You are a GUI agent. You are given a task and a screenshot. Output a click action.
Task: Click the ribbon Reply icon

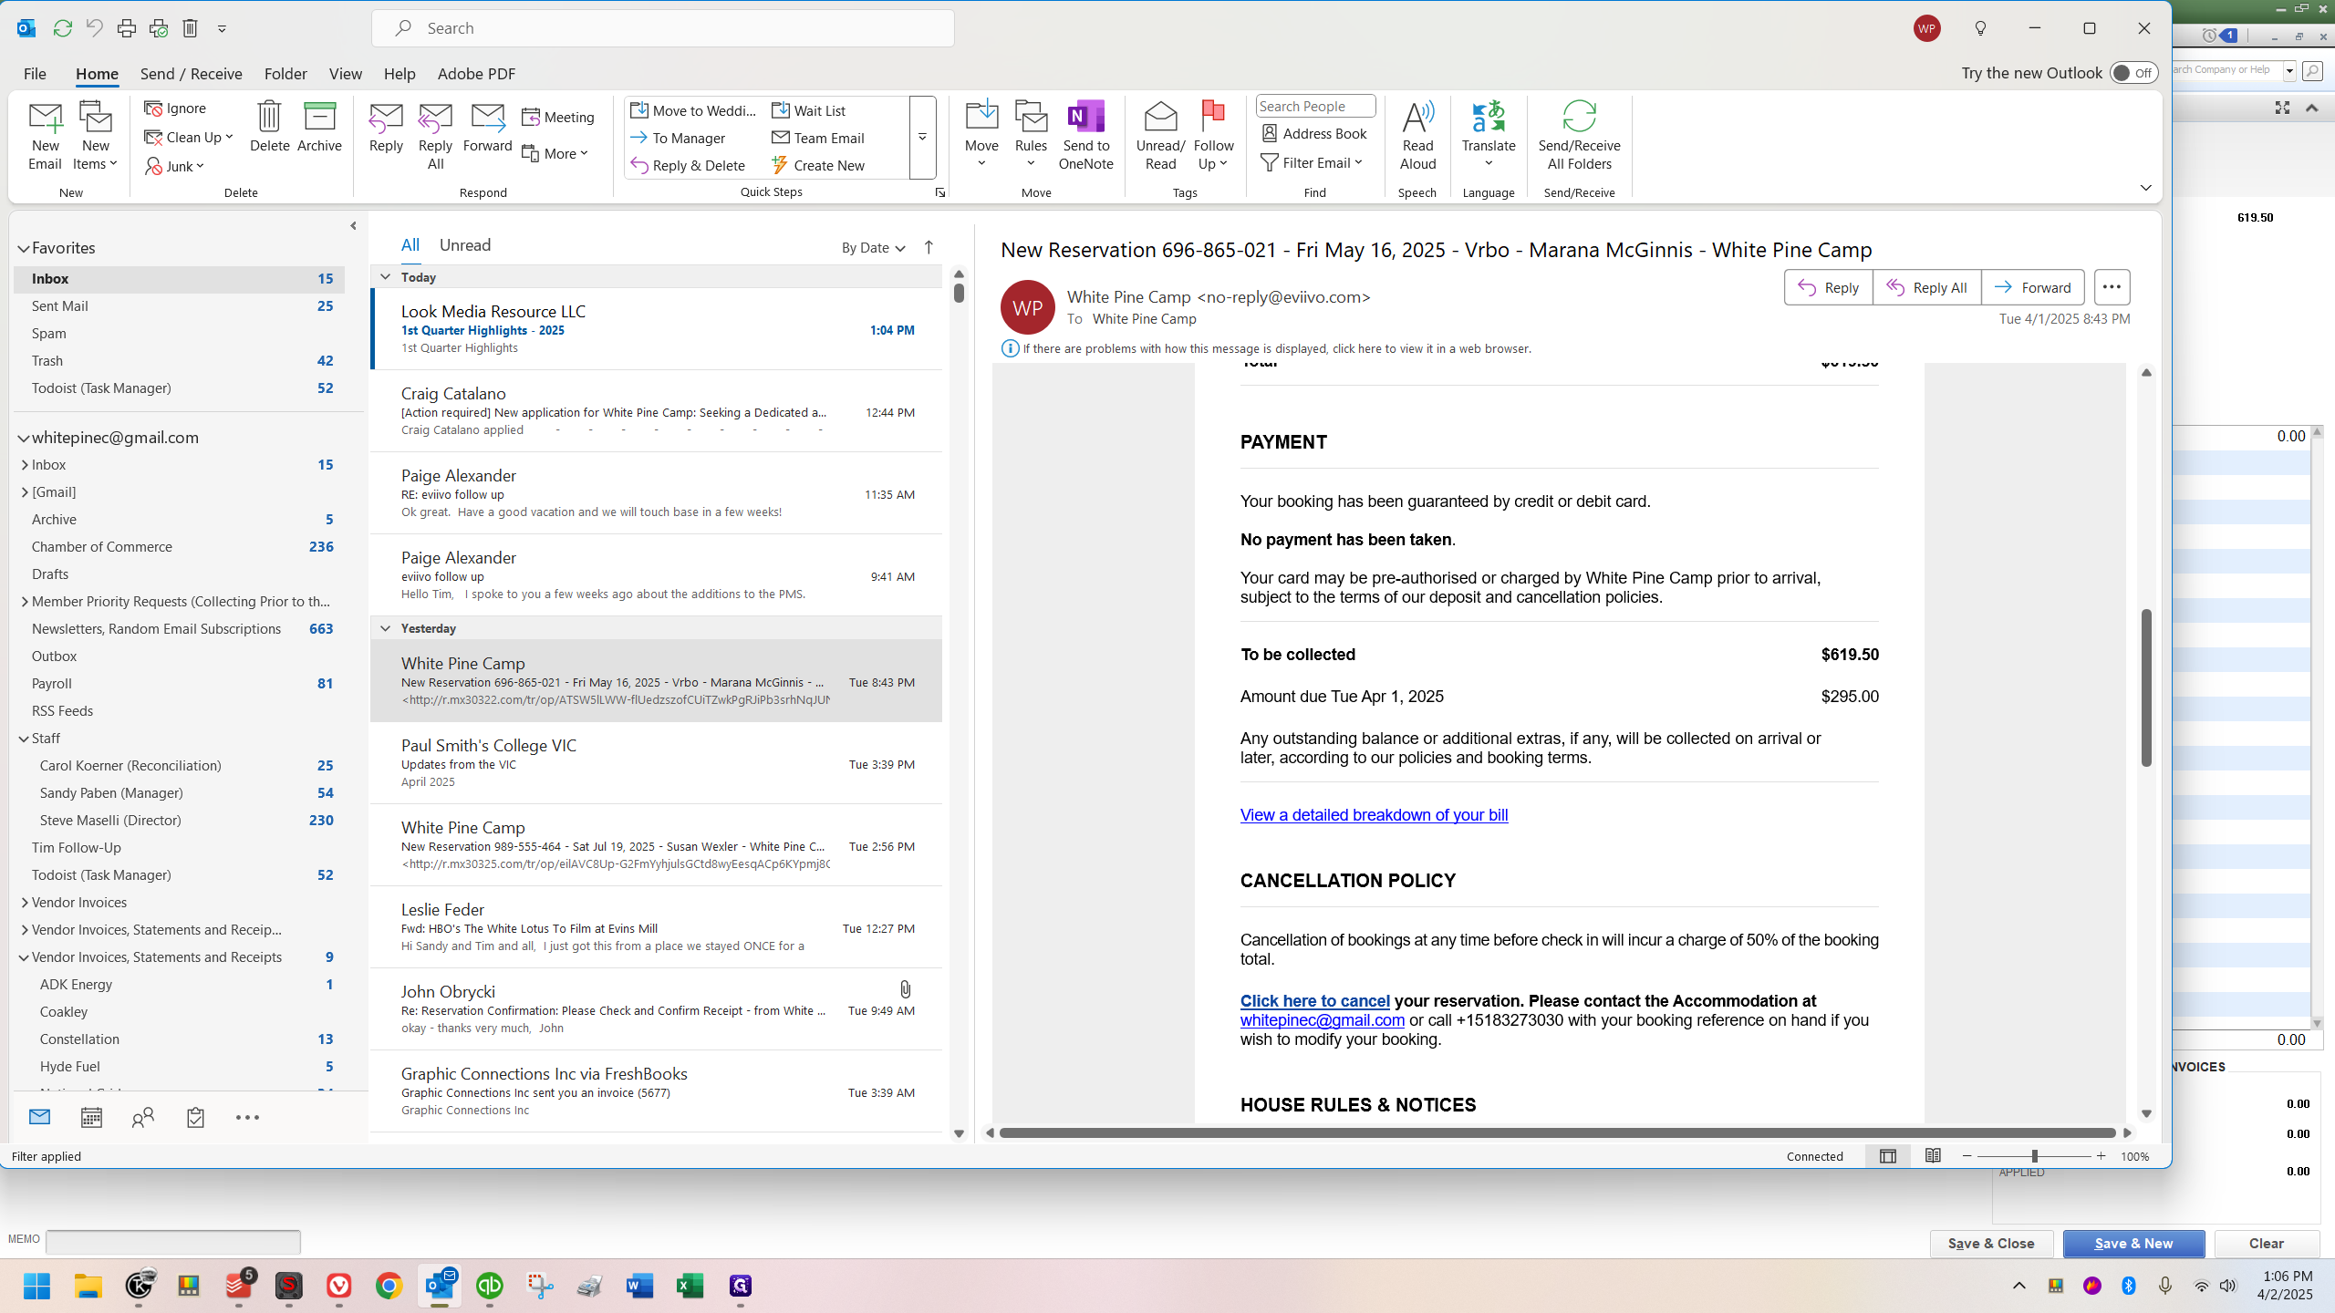point(386,128)
